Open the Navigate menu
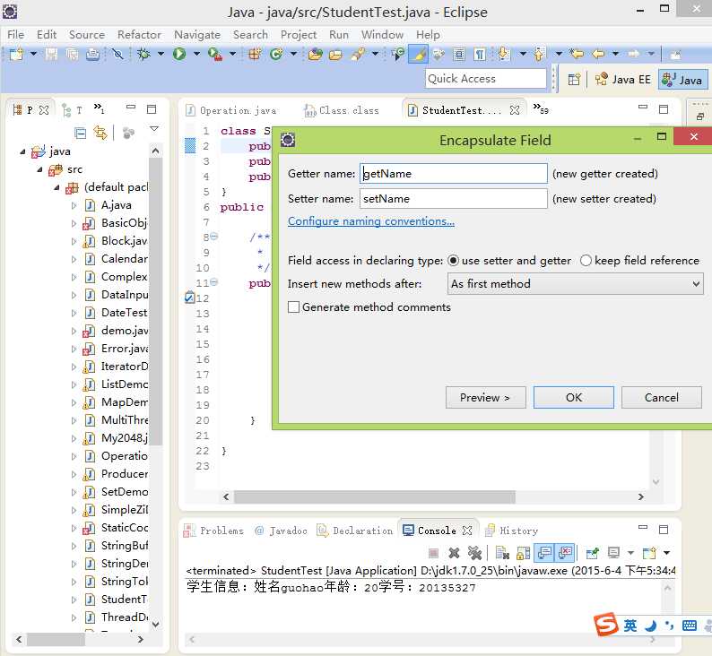 pos(197,35)
